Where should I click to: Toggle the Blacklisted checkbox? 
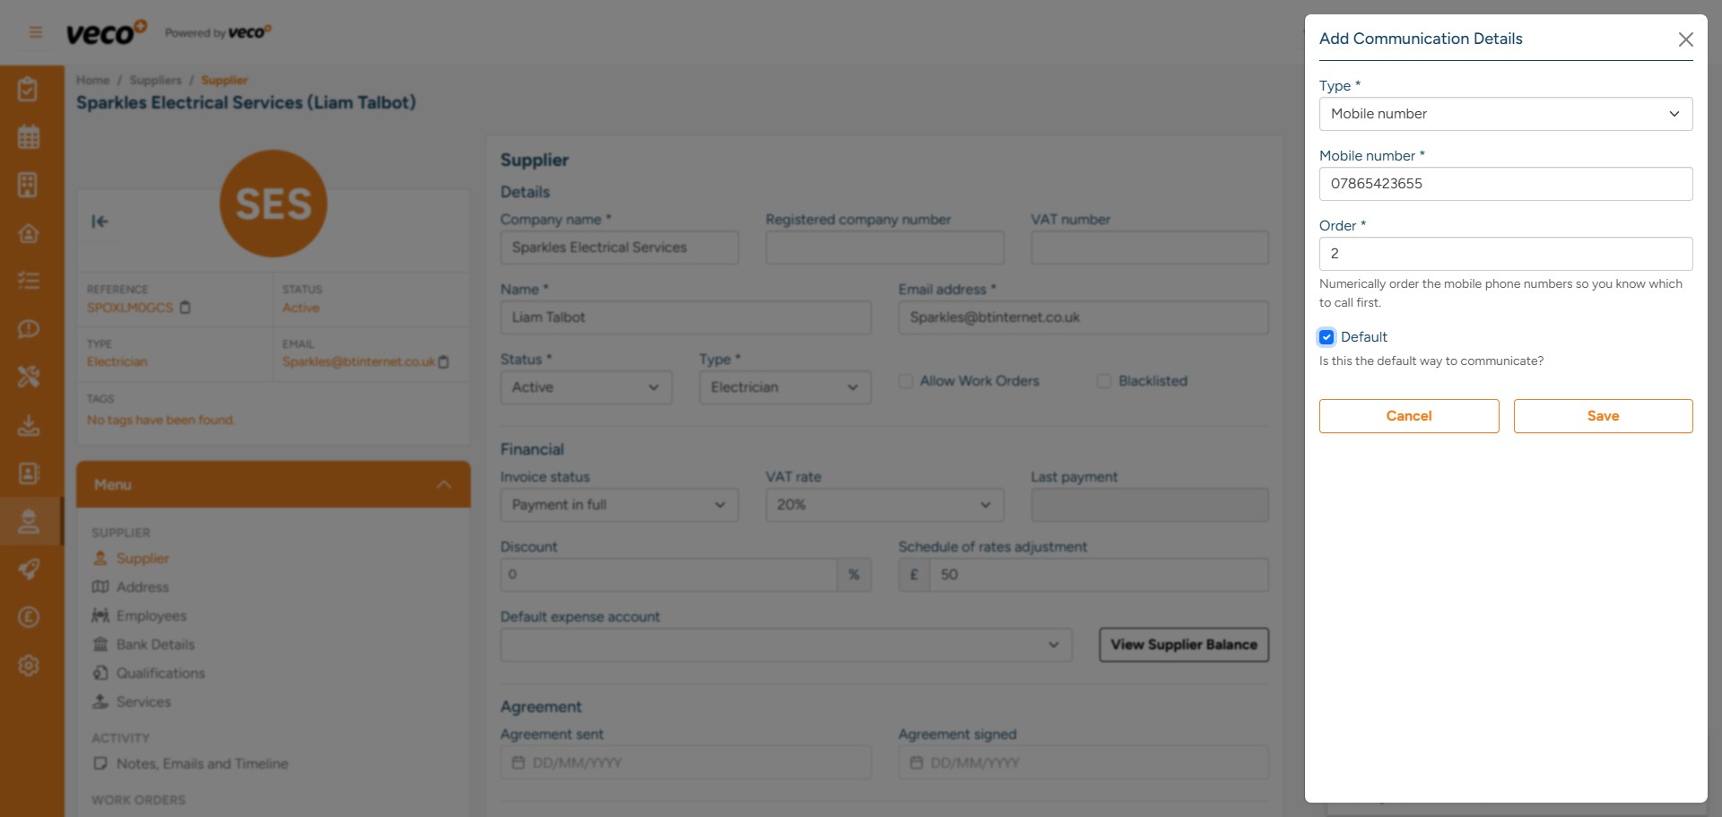click(x=1104, y=381)
